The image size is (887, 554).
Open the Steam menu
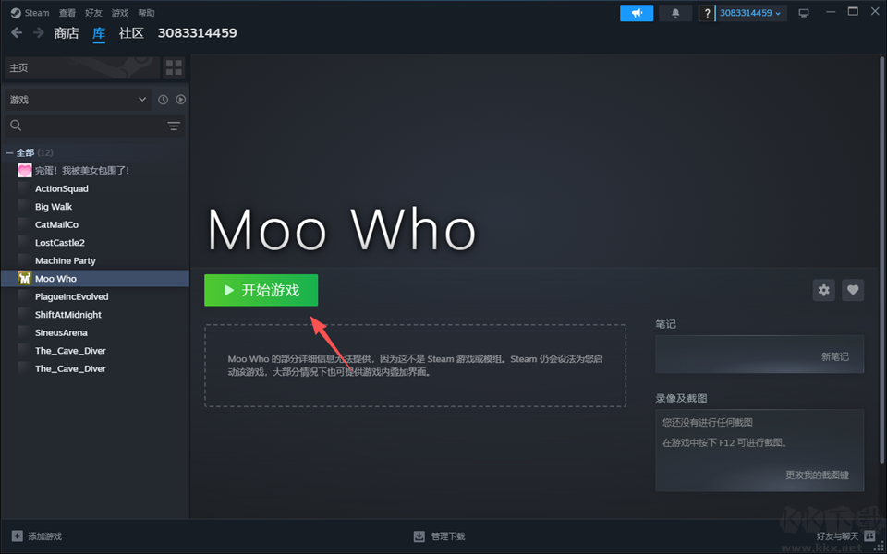37,12
